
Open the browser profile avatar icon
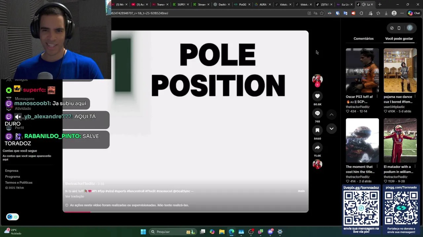click(x=394, y=13)
